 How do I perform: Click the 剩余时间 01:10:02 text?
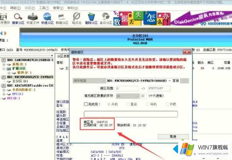click(131, 125)
